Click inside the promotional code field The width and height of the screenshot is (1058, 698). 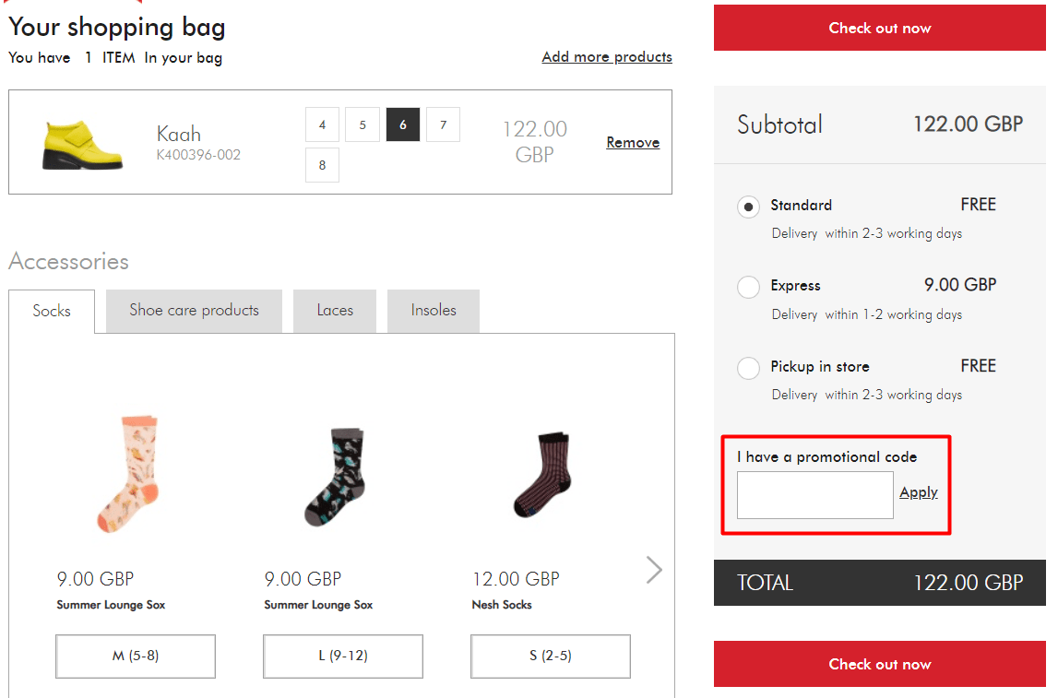(814, 494)
